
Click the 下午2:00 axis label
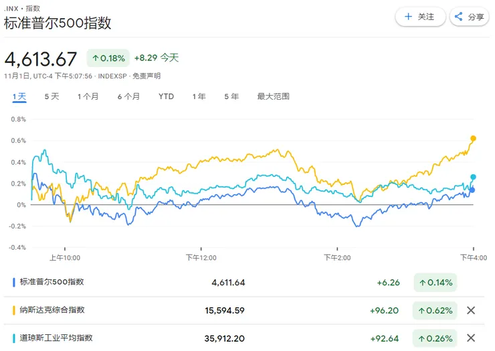pyautogui.click(x=337, y=258)
